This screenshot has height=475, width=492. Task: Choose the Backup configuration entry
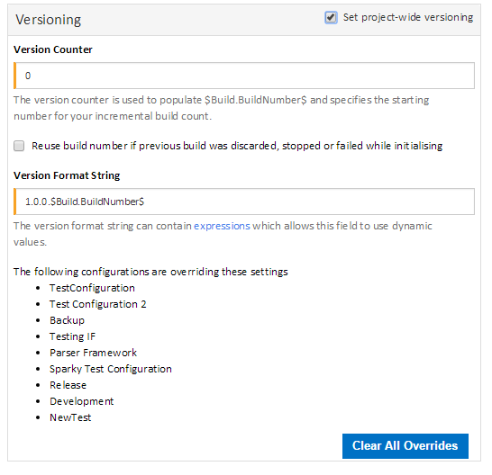pyautogui.click(x=68, y=320)
